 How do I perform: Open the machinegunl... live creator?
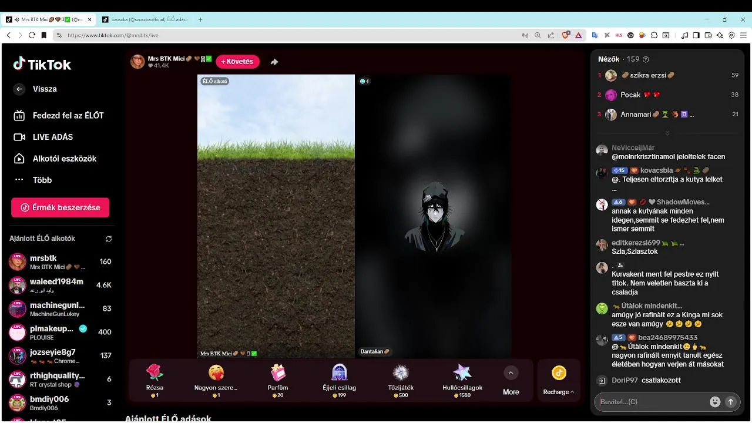click(60, 309)
